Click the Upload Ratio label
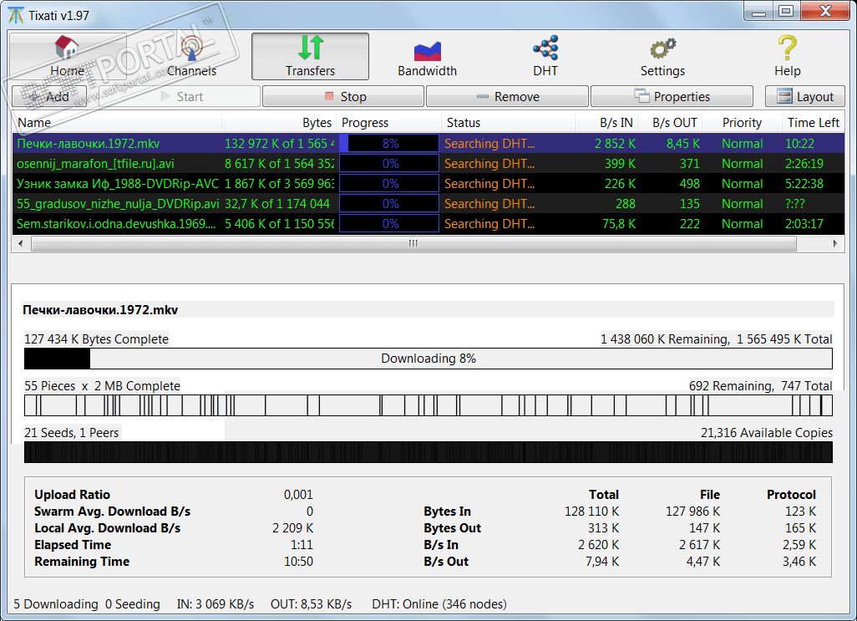The height and width of the screenshot is (621, 857). point(72,495)
